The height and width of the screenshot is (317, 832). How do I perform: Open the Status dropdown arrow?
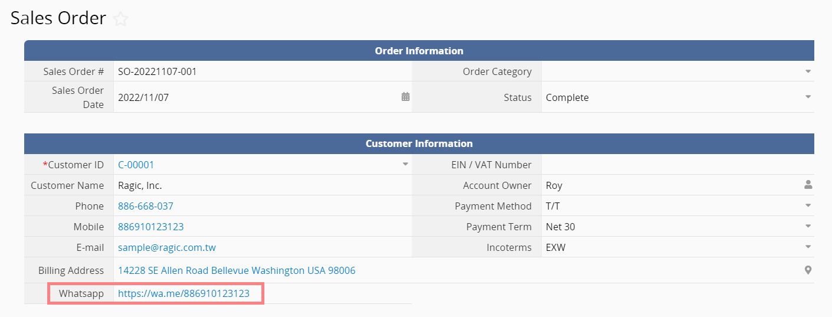[x=808, y=97]
